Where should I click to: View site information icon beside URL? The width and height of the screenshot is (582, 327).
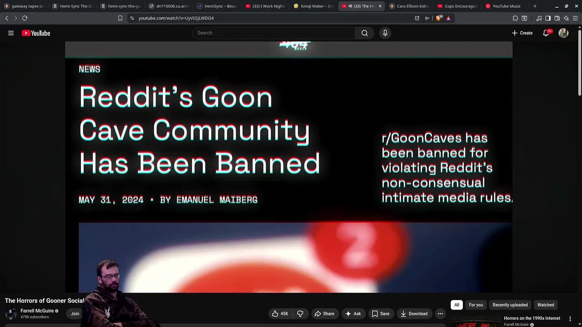(132, 18)
